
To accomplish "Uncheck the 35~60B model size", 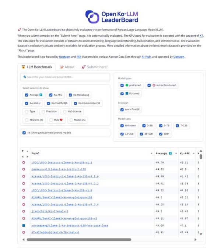I will point(141,134).
